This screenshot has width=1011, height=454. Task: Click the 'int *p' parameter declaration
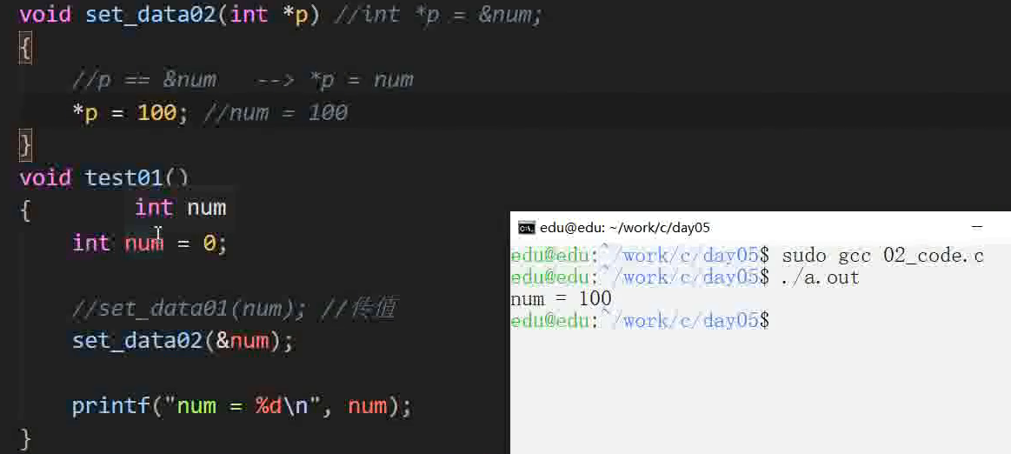click(x=269, y=14)
